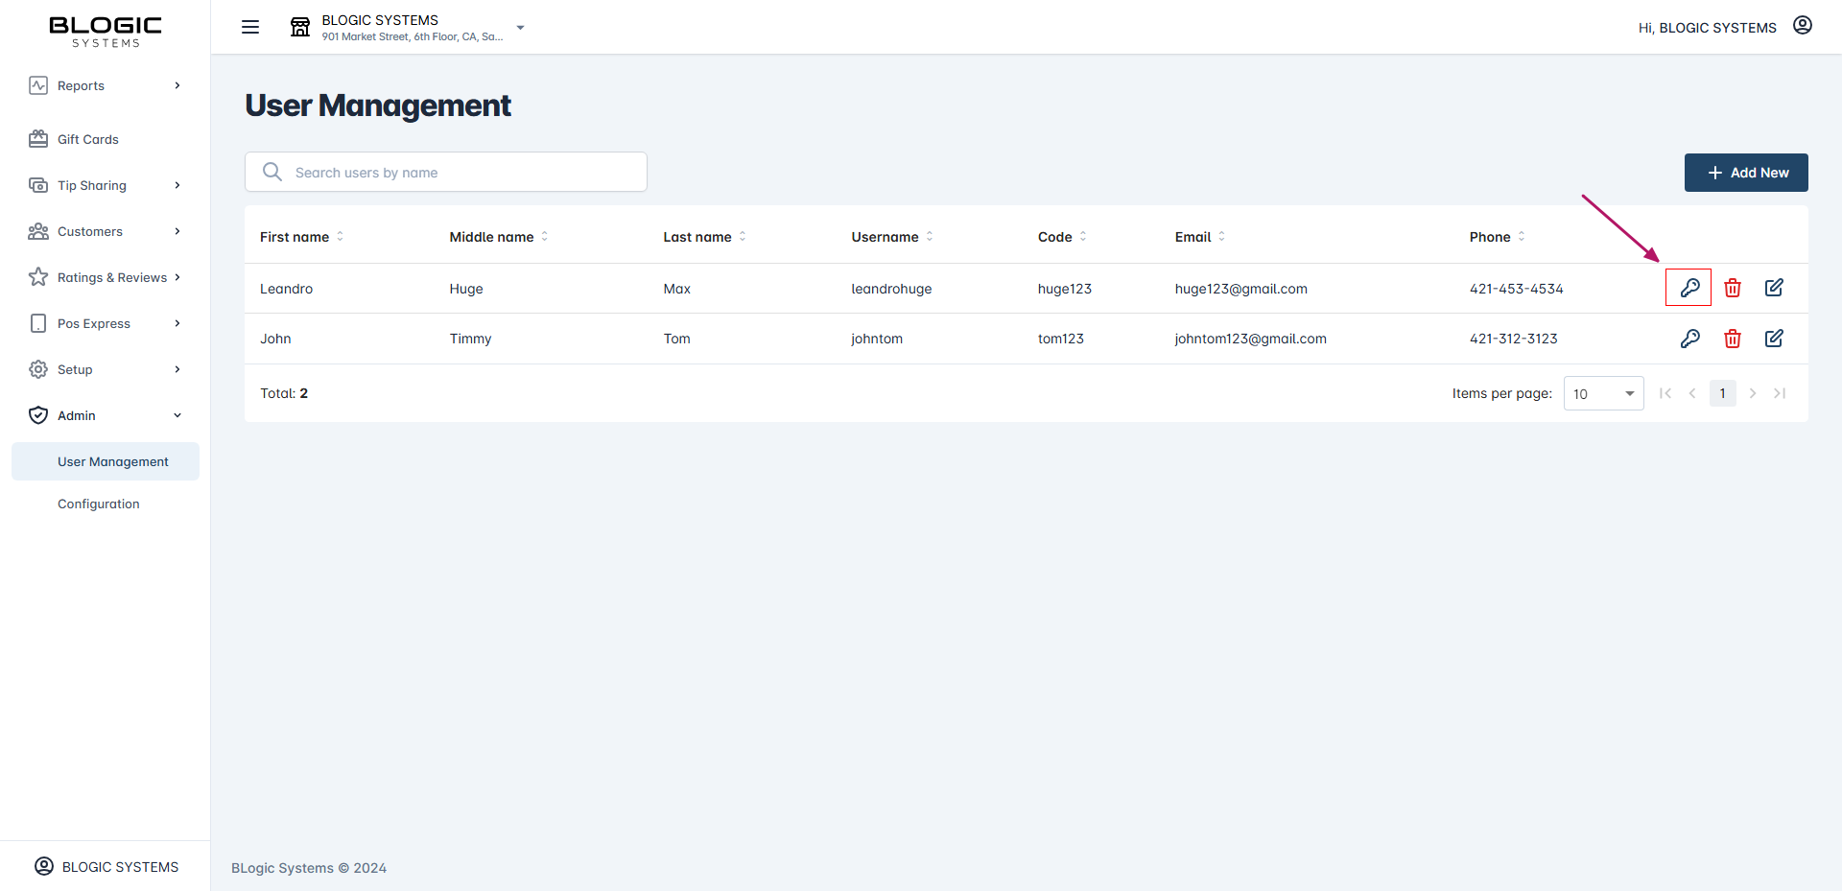Expand the Tip Sharing submenu chevron
Viewport: 1842px width, 891px height.
[177, 185]
